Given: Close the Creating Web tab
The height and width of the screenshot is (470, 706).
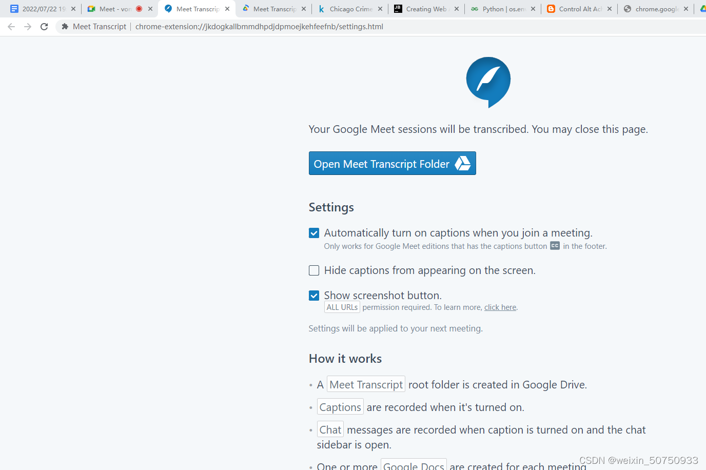Looking at the screenshot, I should click(457, 9).
